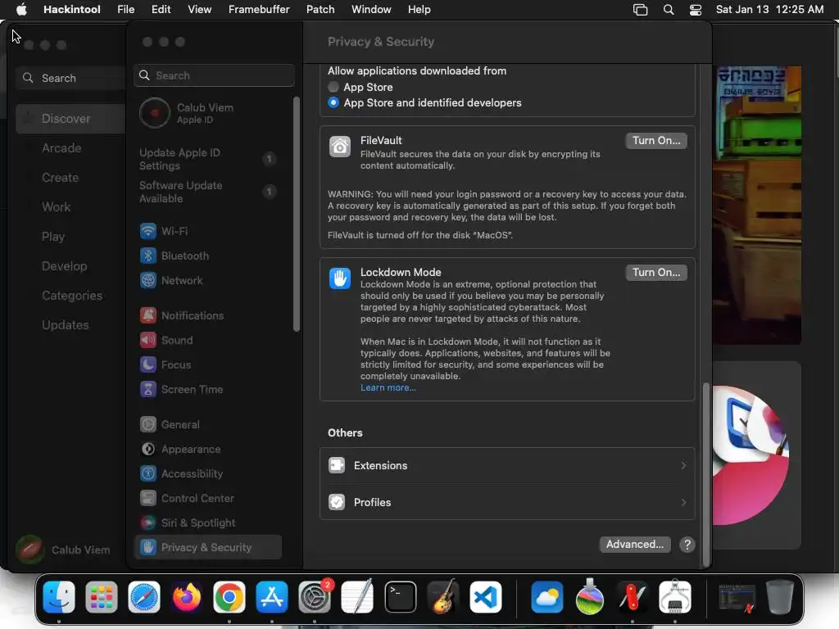Select App Store and identified developers
Viewport: 839px width, 629px height.
click(x=333, y=102)
